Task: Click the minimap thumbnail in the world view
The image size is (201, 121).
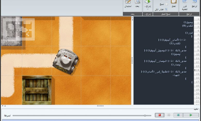Action: (19, 29)
